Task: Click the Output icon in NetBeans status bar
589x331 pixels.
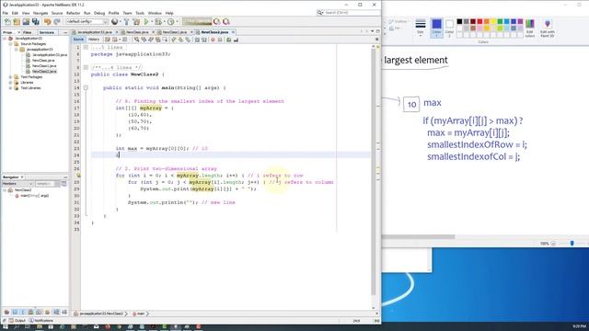Action: (x=17, y=321)
